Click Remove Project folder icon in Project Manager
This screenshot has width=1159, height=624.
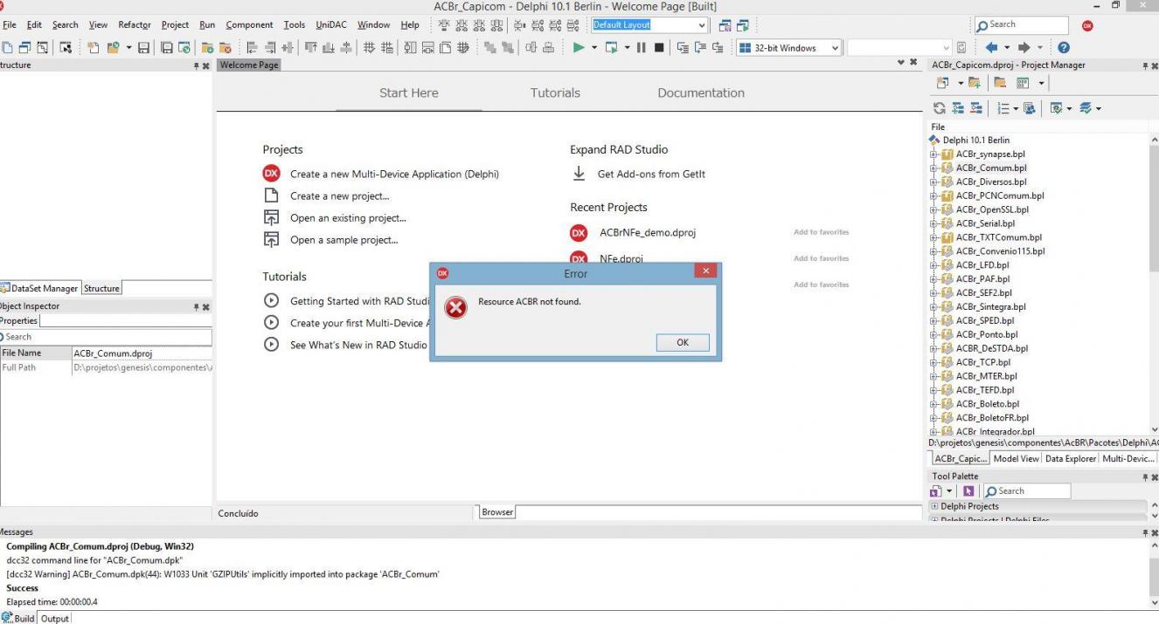1000,83
